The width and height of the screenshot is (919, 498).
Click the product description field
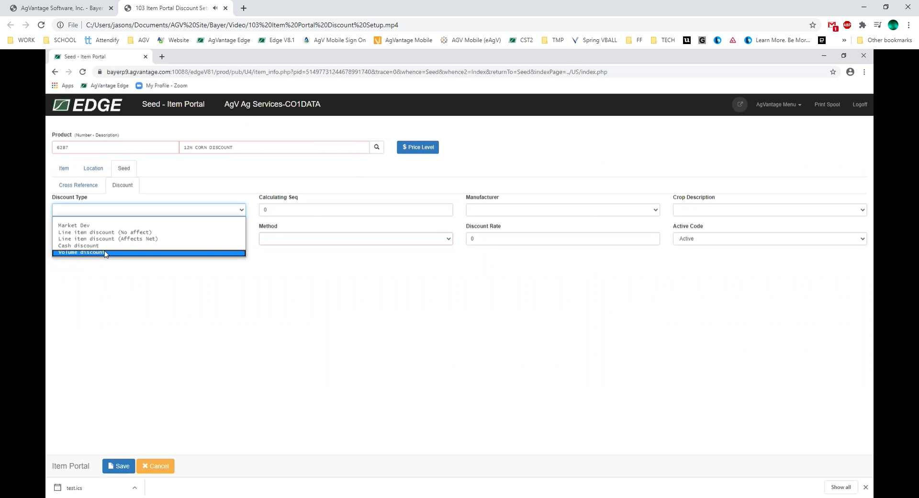click(274, 147)
